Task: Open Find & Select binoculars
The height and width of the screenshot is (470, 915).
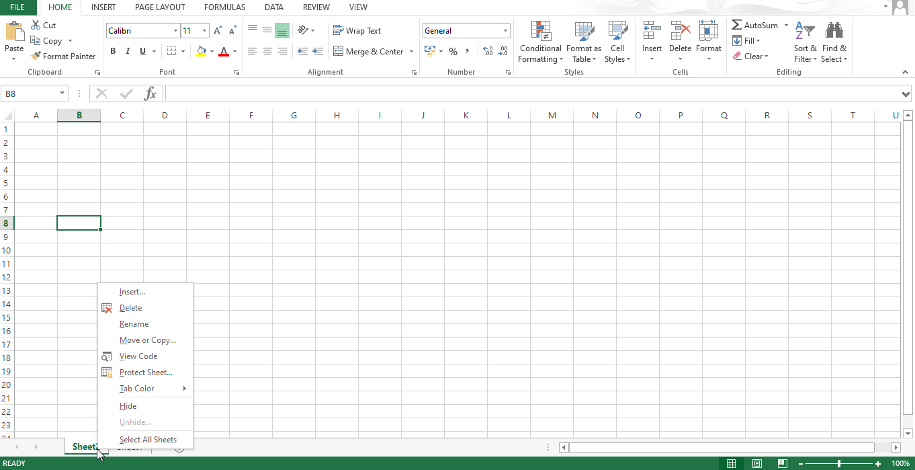Action: tap(834, 42)
